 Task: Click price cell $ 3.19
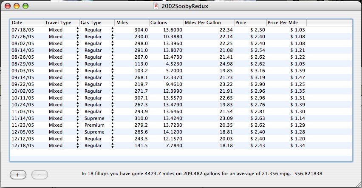click(257, 77)
